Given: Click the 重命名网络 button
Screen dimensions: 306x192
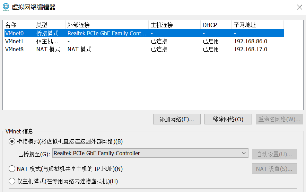Looking at the screenshot, I should pos(279,119).
